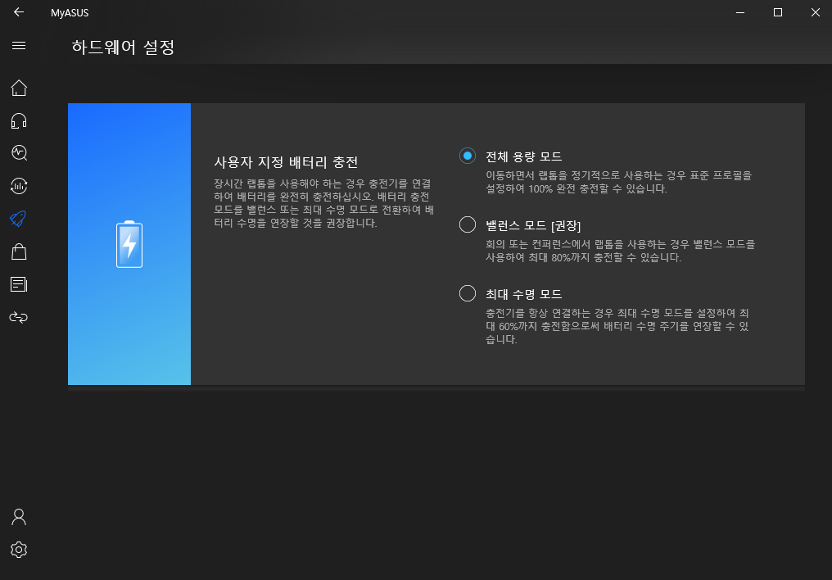Open the system diagnosis icon
The image size is (832, 580).
point(19,153)
